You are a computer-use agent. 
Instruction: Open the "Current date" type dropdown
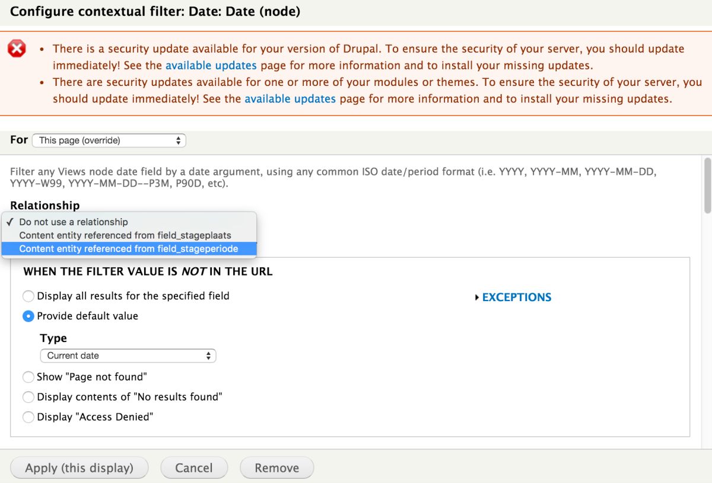(x=128, y=356)
